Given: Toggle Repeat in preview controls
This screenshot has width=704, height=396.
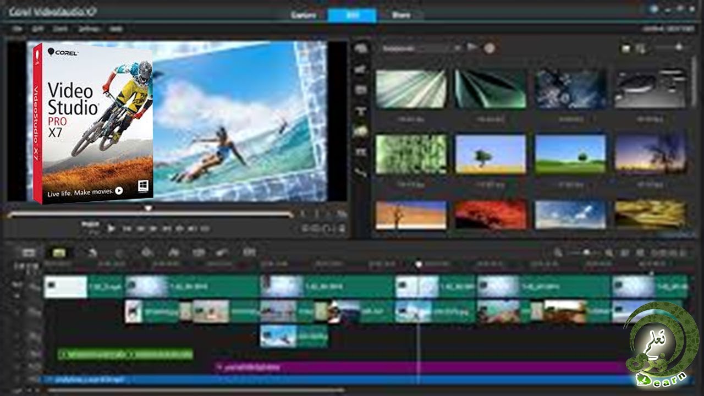Looking at the screenshot, I should [x=180, y=228].
